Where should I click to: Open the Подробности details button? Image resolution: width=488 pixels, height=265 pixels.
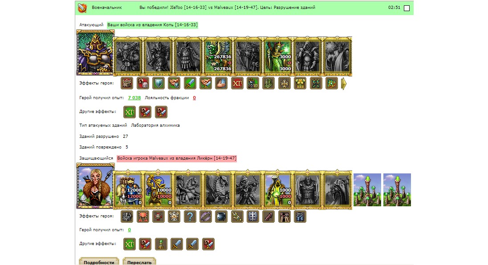tap(99, 261)
